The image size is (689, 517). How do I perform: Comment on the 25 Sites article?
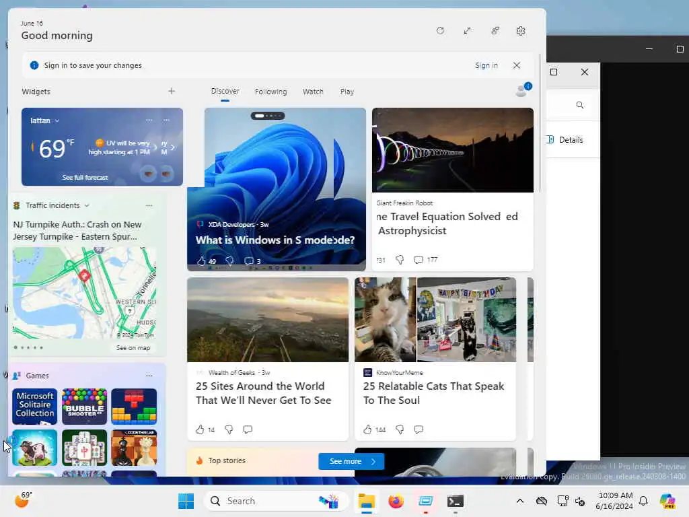[x=248, y=429]
